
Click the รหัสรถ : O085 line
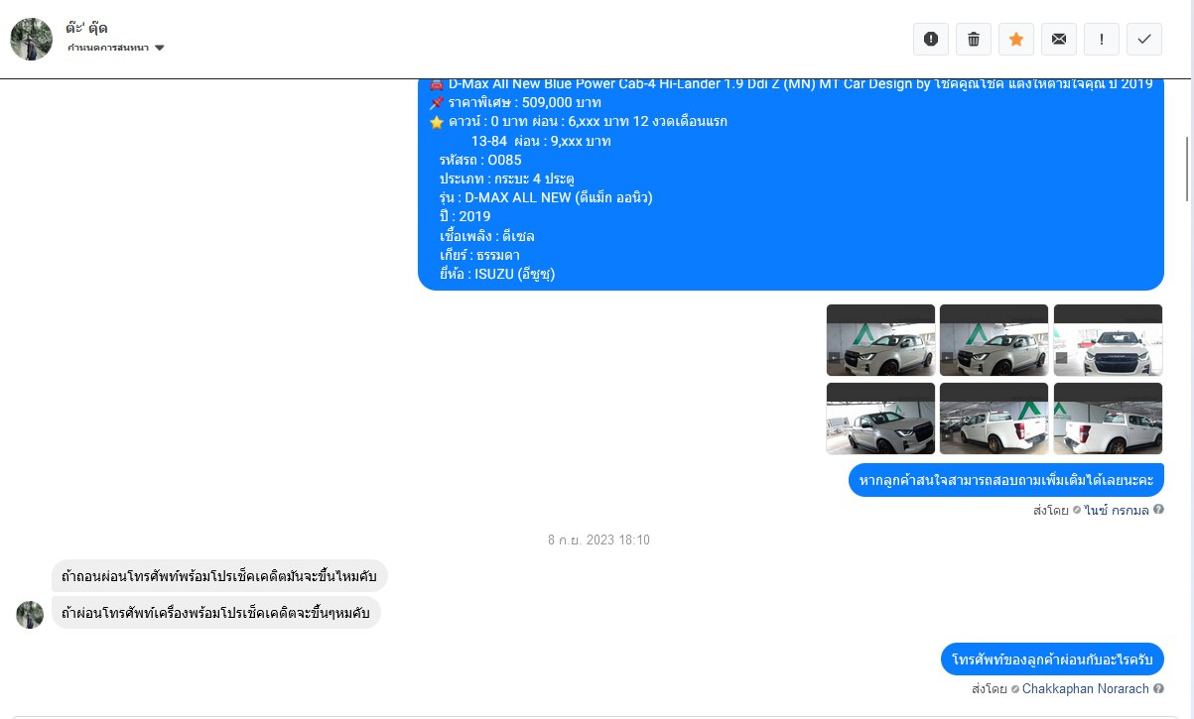(480, 160)
